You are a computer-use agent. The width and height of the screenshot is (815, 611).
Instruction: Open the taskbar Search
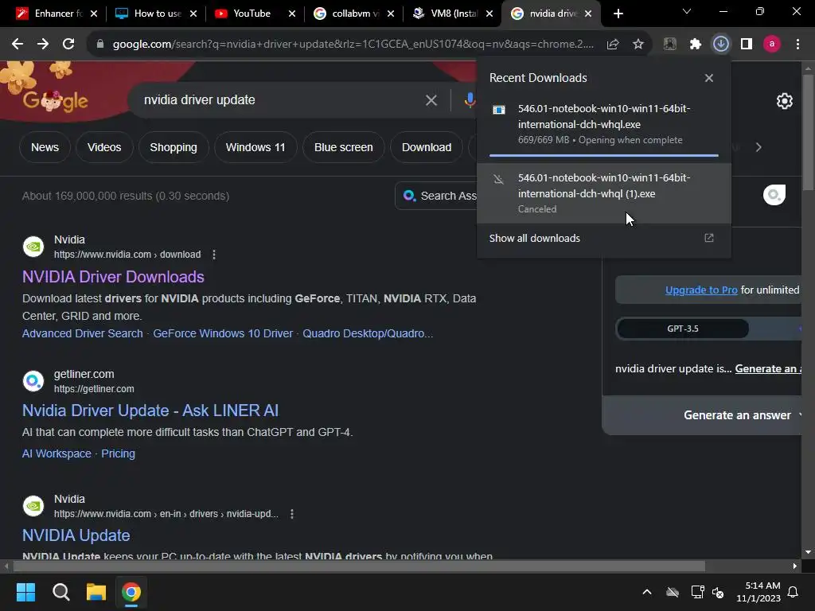click(x=60, y=592)
